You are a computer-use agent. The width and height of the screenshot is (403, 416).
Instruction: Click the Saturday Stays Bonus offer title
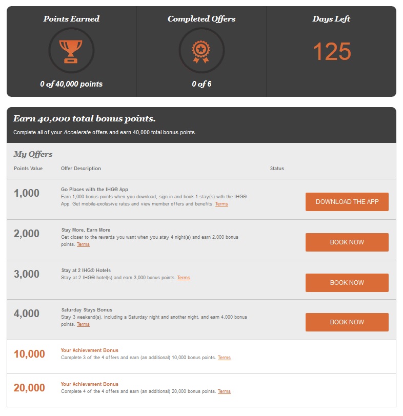(x=87, y=310)
